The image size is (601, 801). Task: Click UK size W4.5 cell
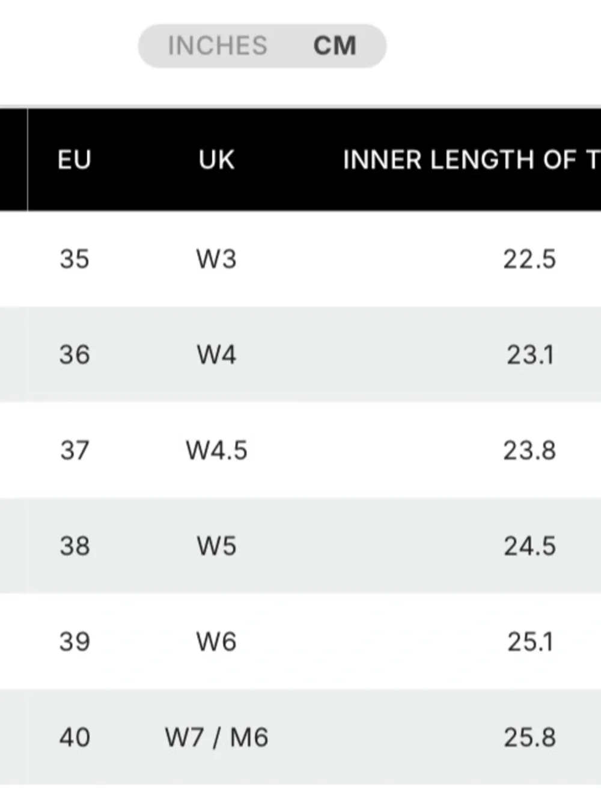(x=216, y=450)
